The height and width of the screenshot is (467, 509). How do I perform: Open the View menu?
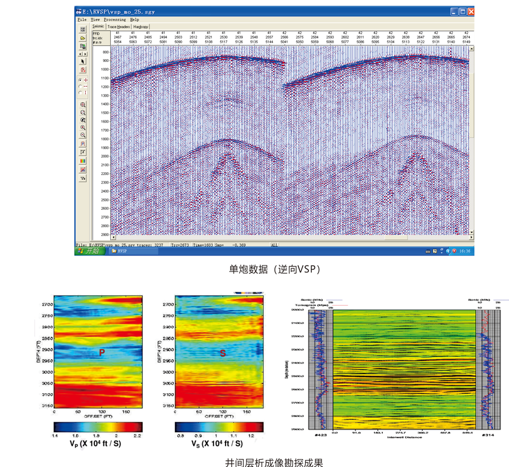coord(95,19)
